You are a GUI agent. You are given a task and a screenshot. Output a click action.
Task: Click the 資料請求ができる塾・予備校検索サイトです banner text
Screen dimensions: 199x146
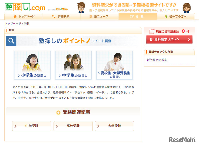(x=134, y=5)
